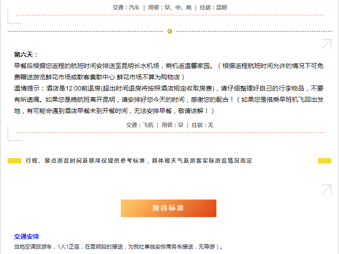
Task: Select the 交通：汽车 text at top
Action: (x=126, y=8)
